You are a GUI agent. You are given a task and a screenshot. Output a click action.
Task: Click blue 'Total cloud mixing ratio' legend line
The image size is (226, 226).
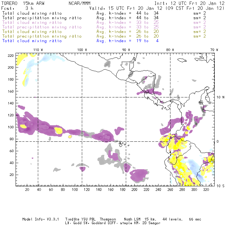[32, 41]
